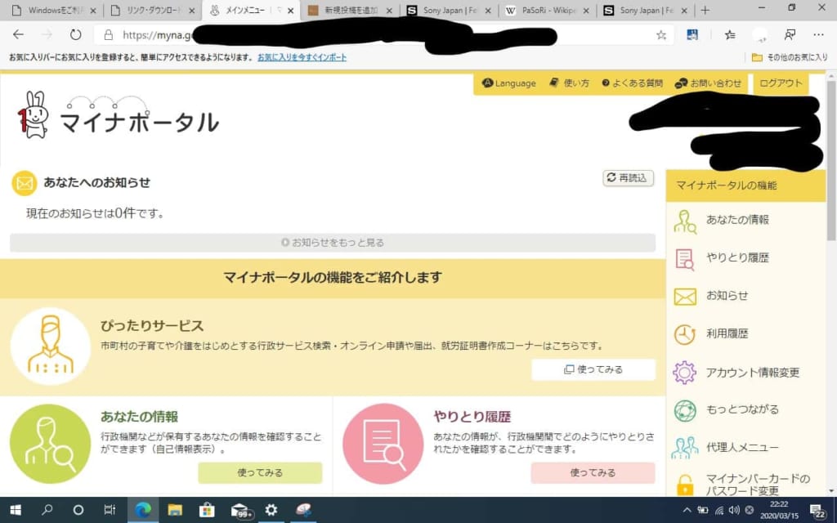The height and width of the screenshot is (523, 837).
Task: Open Settings gear in the taskbar
Action: pyautogui.click(x=271, y=510)
